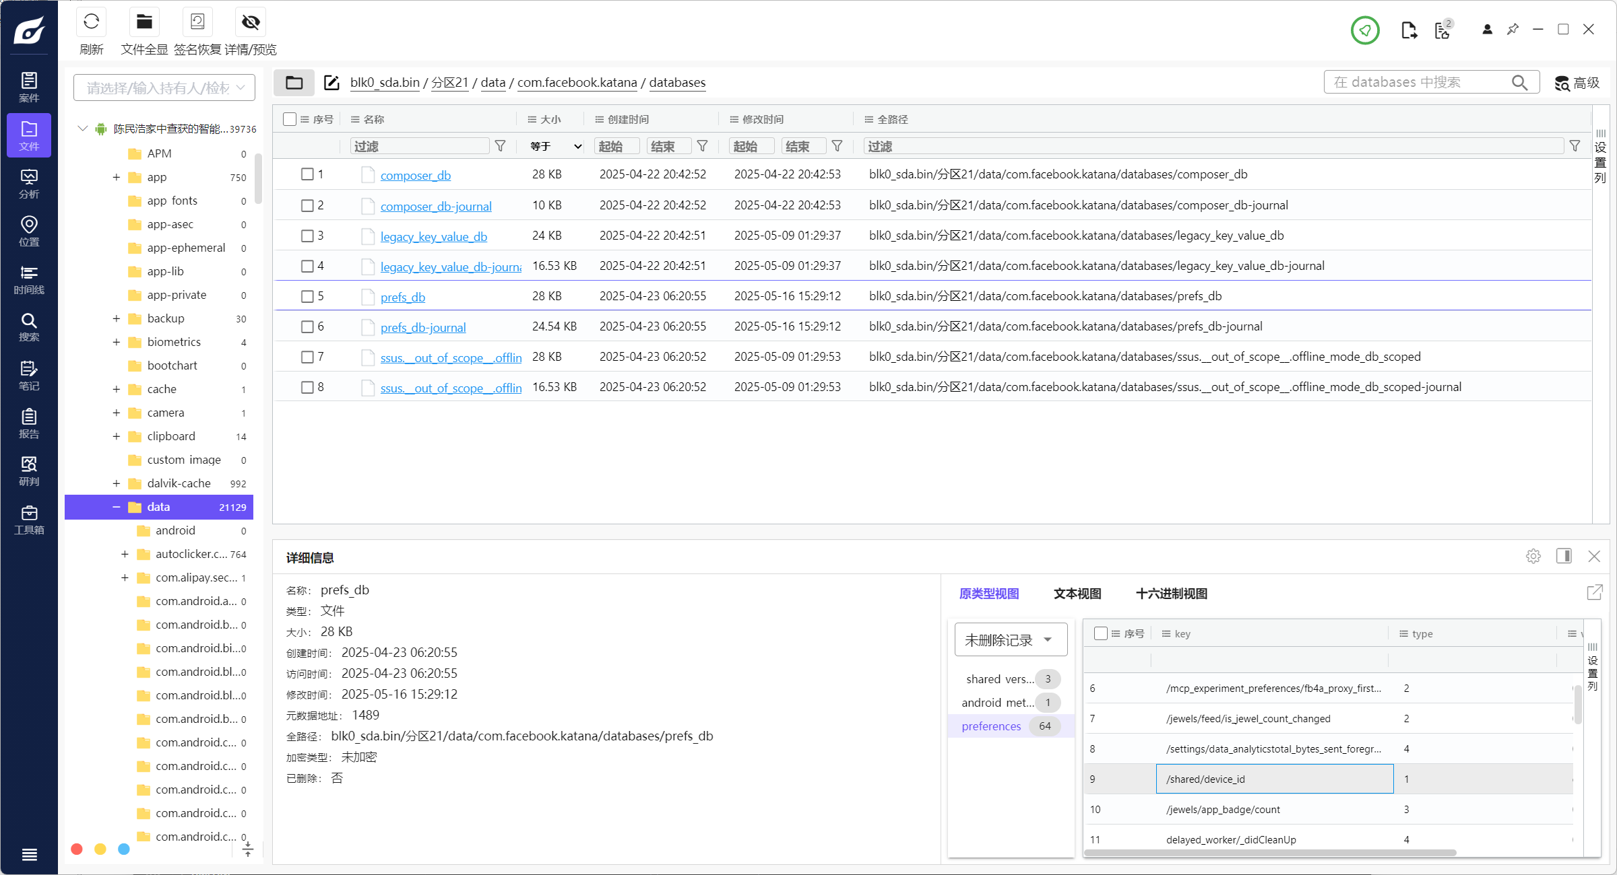Switch to the 十六进制视图 tab
This screenshot has height=875, width=1617.
point(1171,594)
